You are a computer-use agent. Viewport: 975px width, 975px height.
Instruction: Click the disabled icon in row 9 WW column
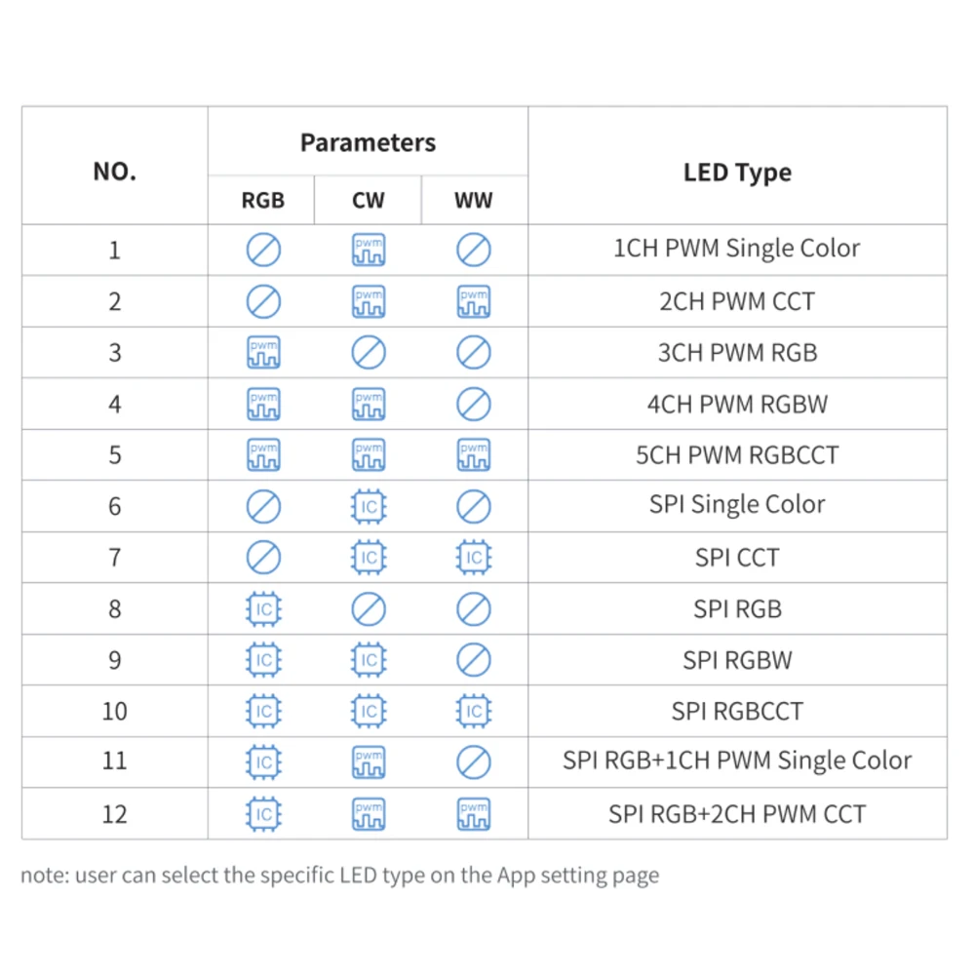point(473,660)
